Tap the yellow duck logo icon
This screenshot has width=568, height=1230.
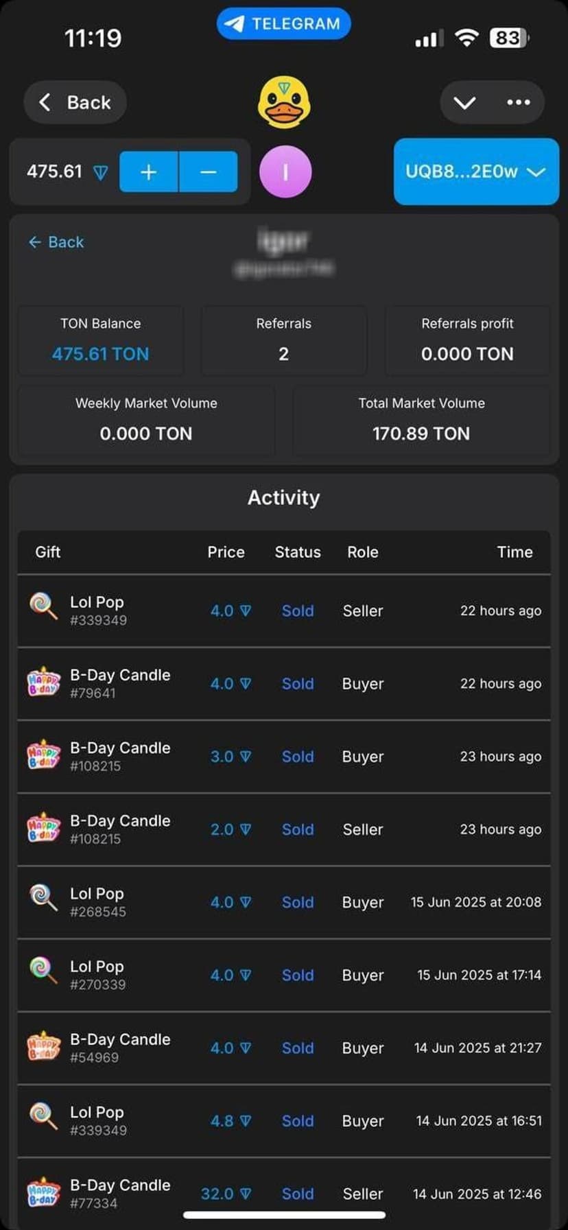click(x=284, y=103)
